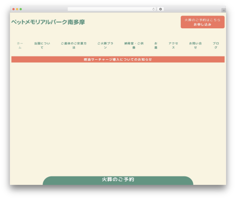Click the green 火葬のご予約 button

click(x=118, y=181)
